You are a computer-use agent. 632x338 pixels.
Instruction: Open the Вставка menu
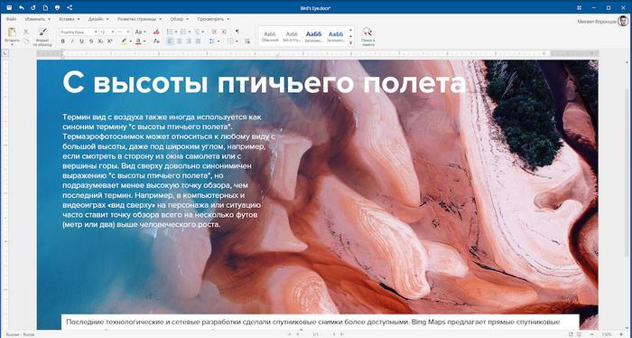[x=69, y=19]
